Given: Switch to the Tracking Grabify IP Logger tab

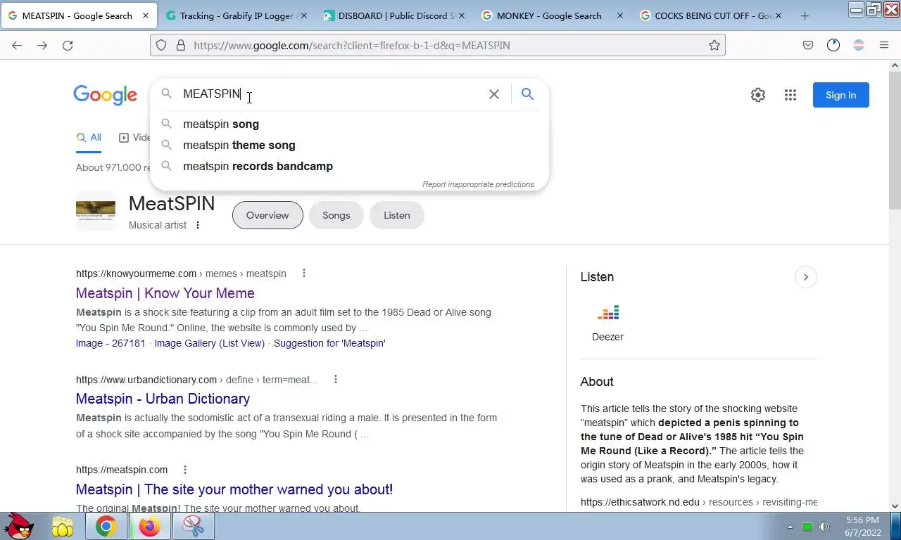Looking at the screenshot, I should (x=235, y=15).
